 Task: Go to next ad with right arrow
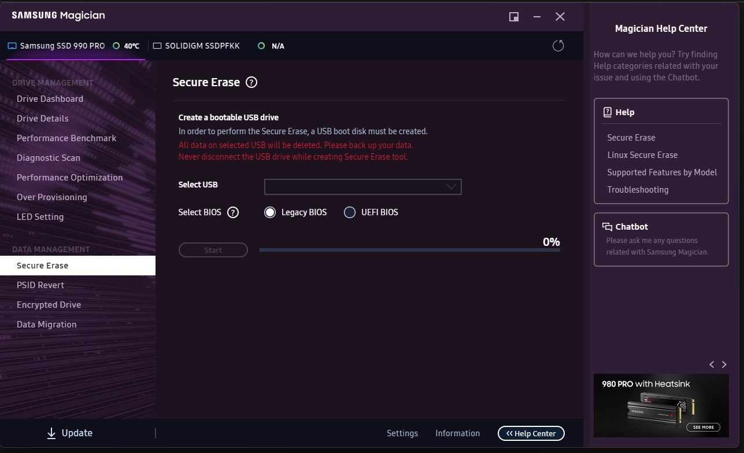[x=724, y=364]
